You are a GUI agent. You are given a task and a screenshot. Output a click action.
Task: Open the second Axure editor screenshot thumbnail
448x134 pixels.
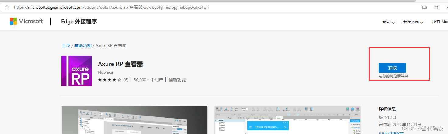click(287, 120)
